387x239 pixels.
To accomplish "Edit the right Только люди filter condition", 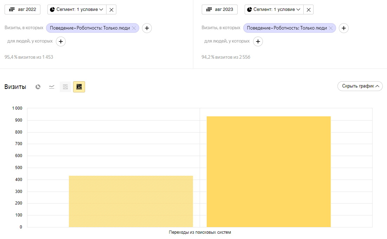I will pos(286,28).
